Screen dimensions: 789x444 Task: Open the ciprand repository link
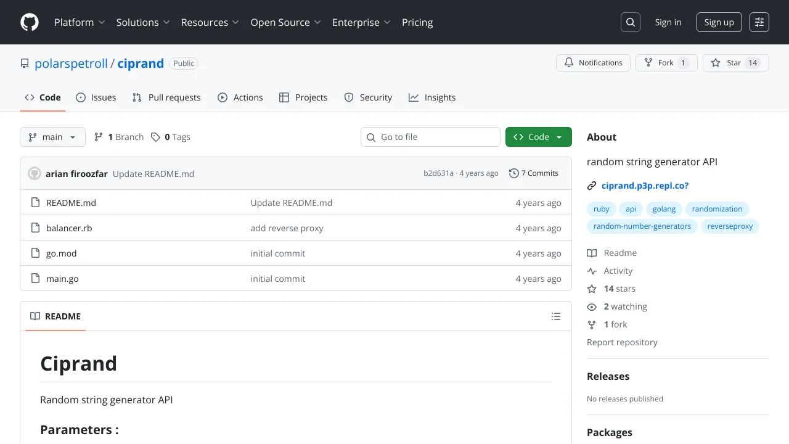[141, 64]
